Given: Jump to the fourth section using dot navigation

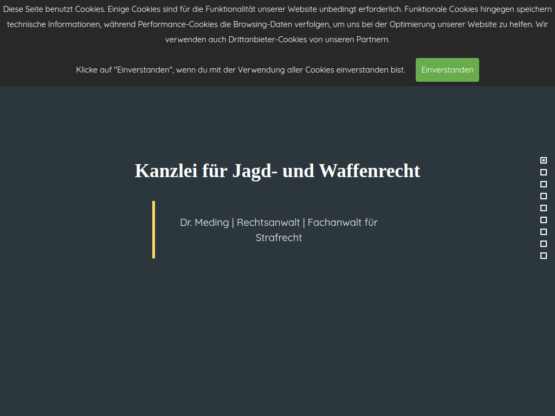Looking at the screenshot, I should 543,196.
